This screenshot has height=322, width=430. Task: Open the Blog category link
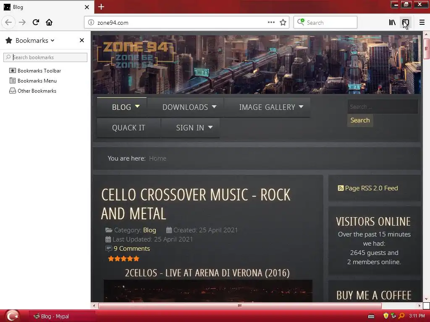149,230
